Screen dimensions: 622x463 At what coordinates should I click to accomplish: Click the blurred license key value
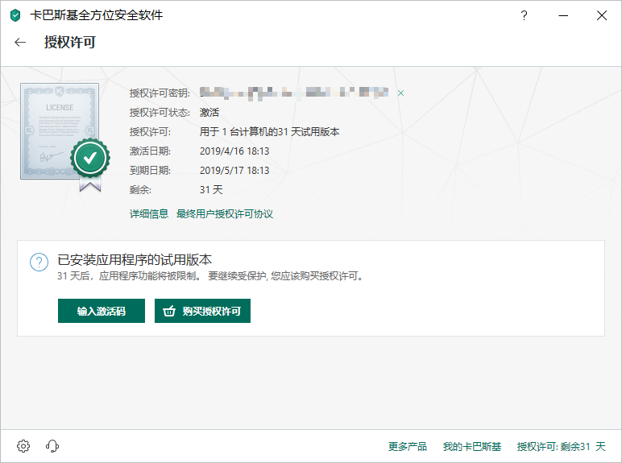pos(294,93)
